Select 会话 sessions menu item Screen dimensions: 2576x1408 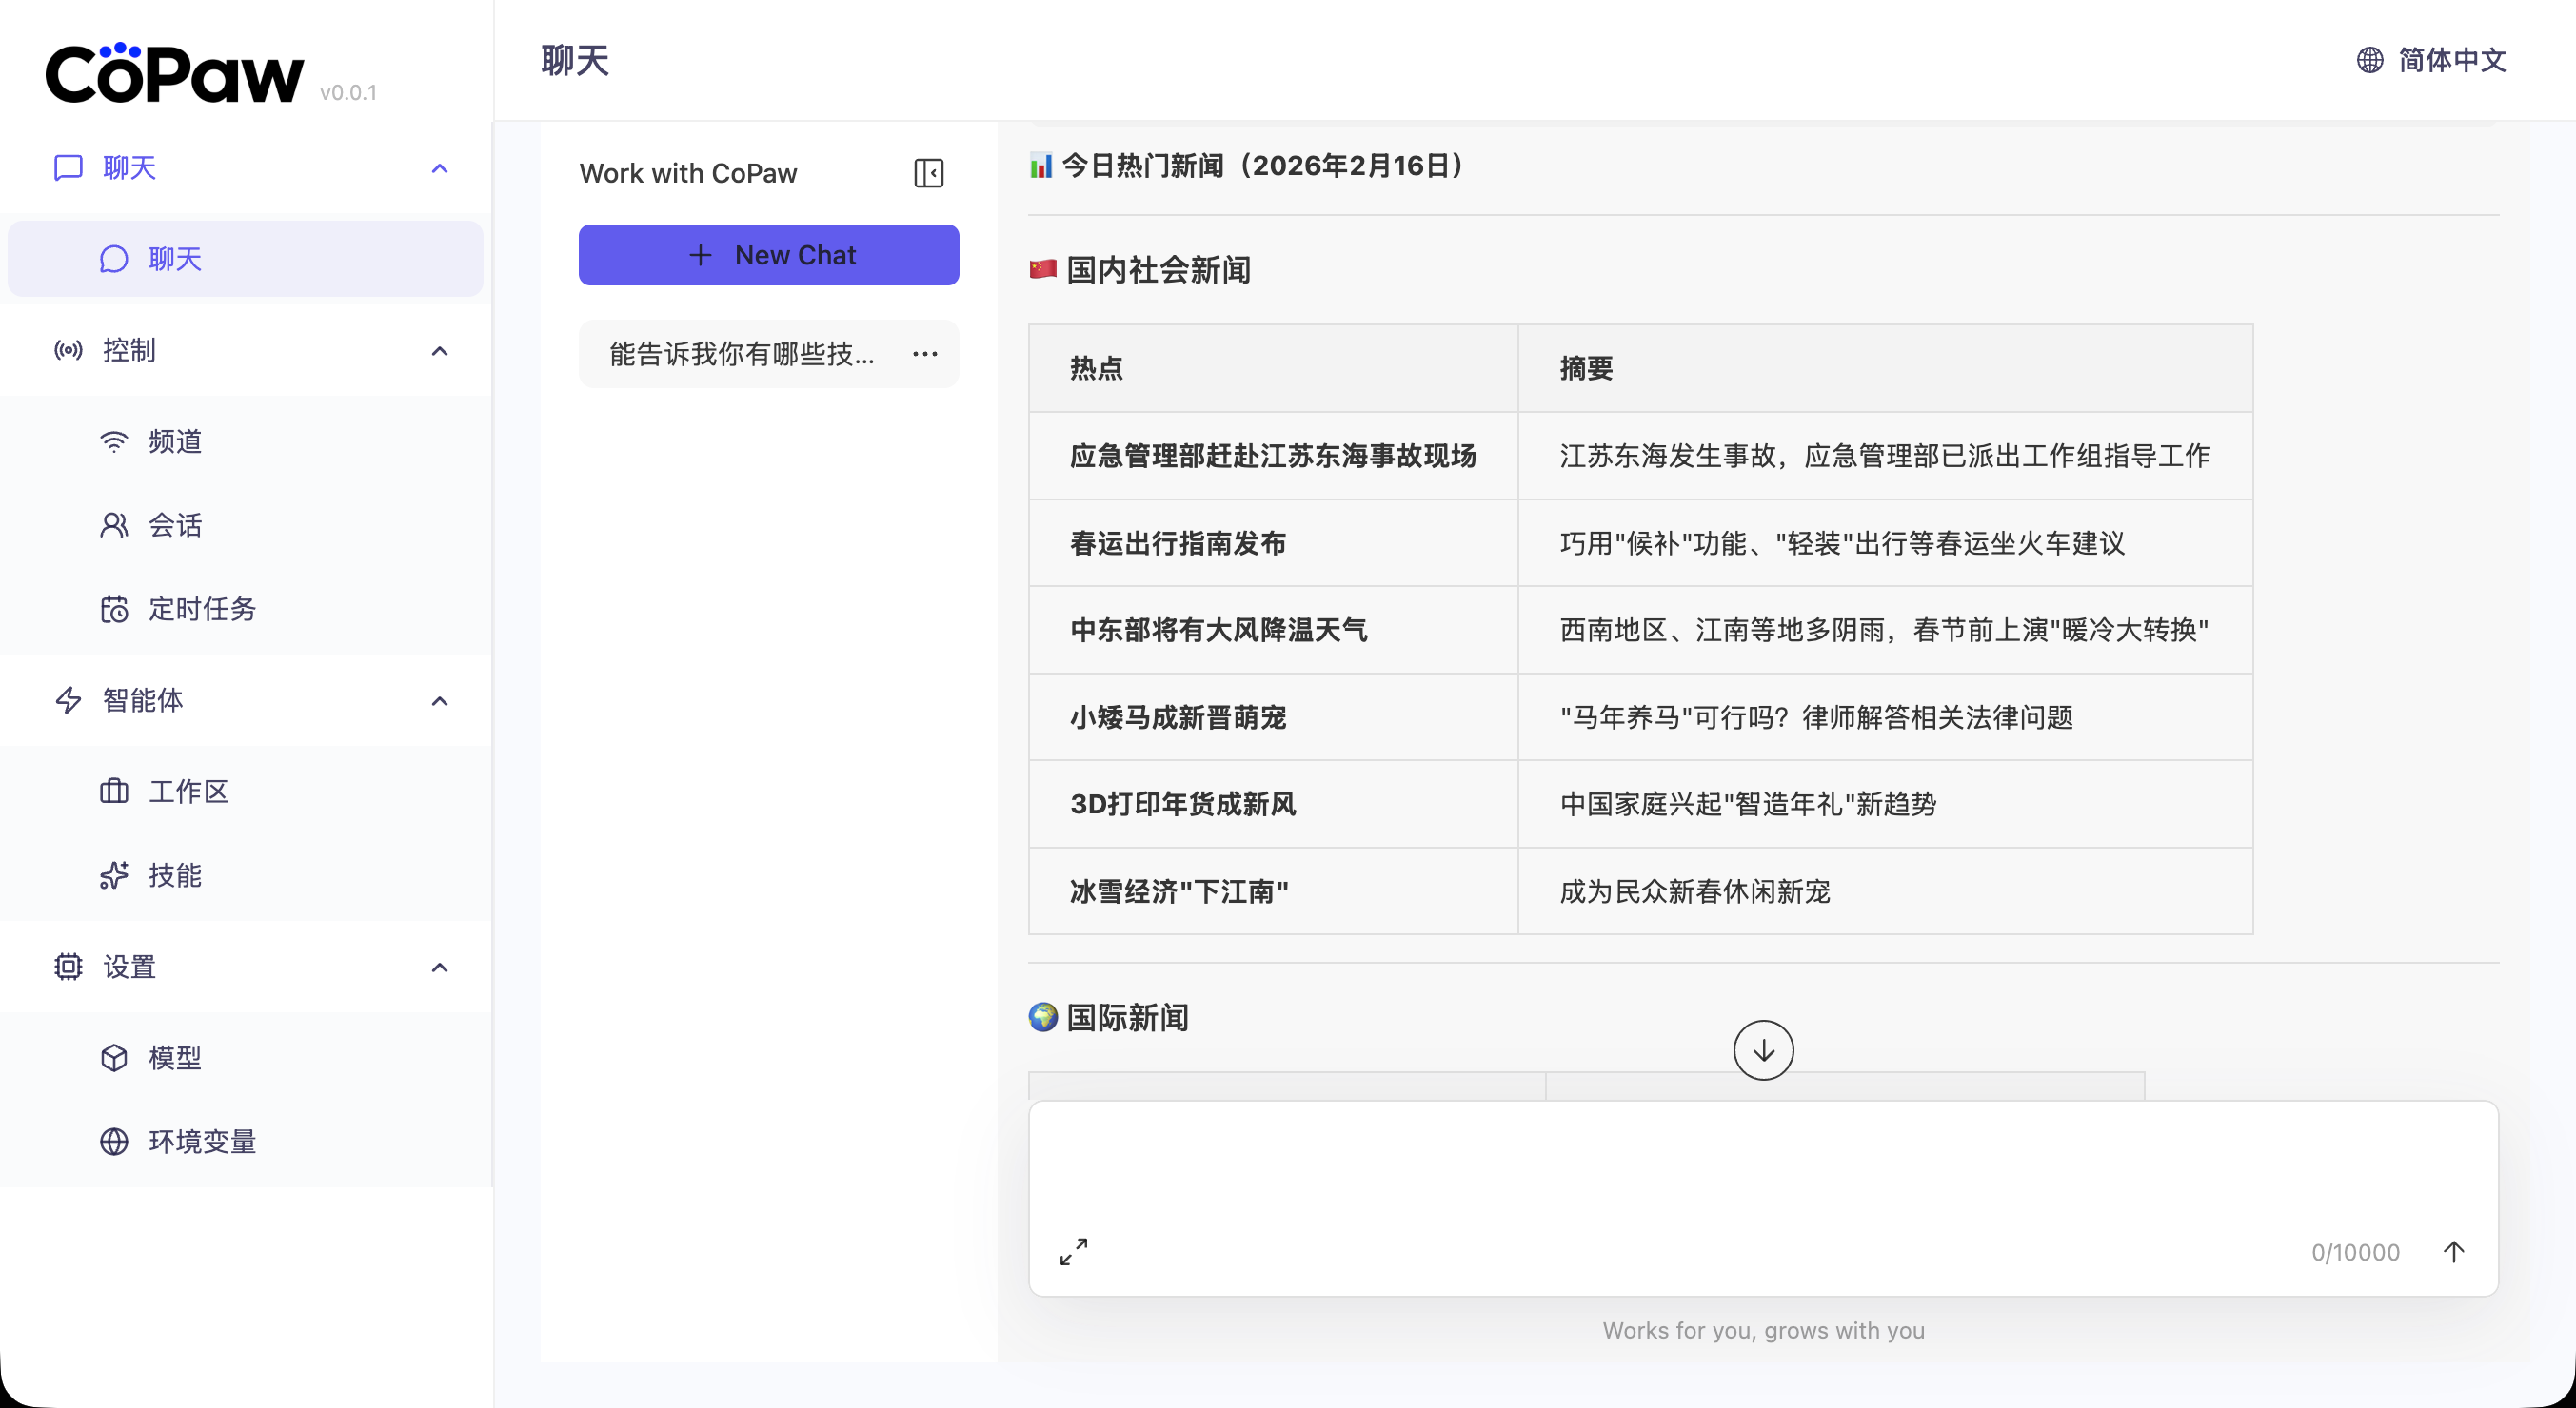pos(175,524)
